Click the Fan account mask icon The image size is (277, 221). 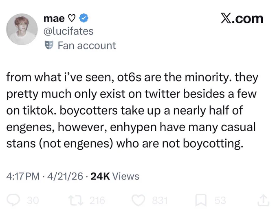49,45
